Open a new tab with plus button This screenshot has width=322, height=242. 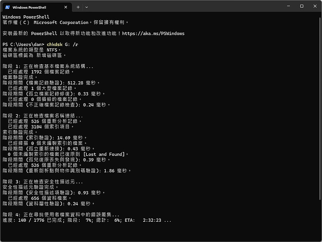tap(78, 7)
